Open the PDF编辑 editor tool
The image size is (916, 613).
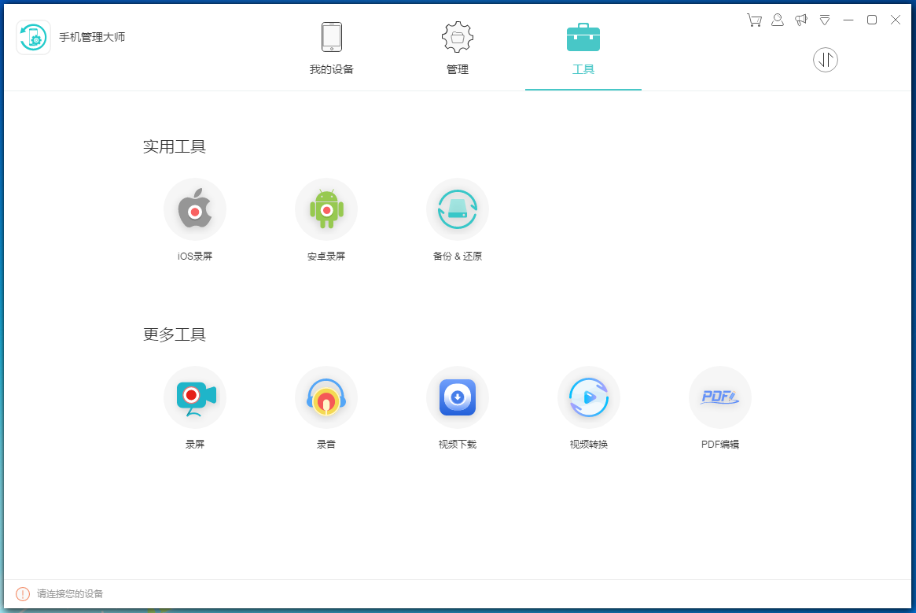tap(720, 397)
